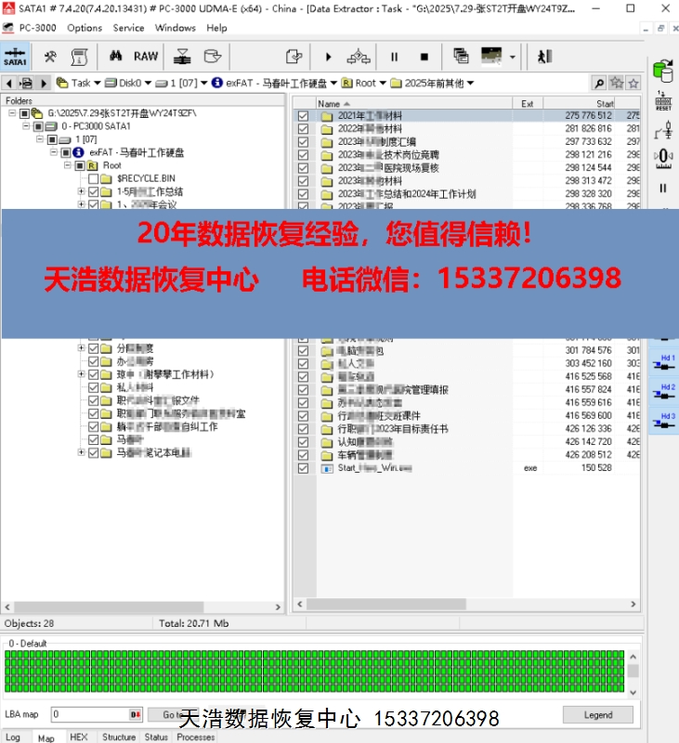This screenshot has height=743, width=679.
Task: Collapse the Root tree node
Action: click(68, 165)
